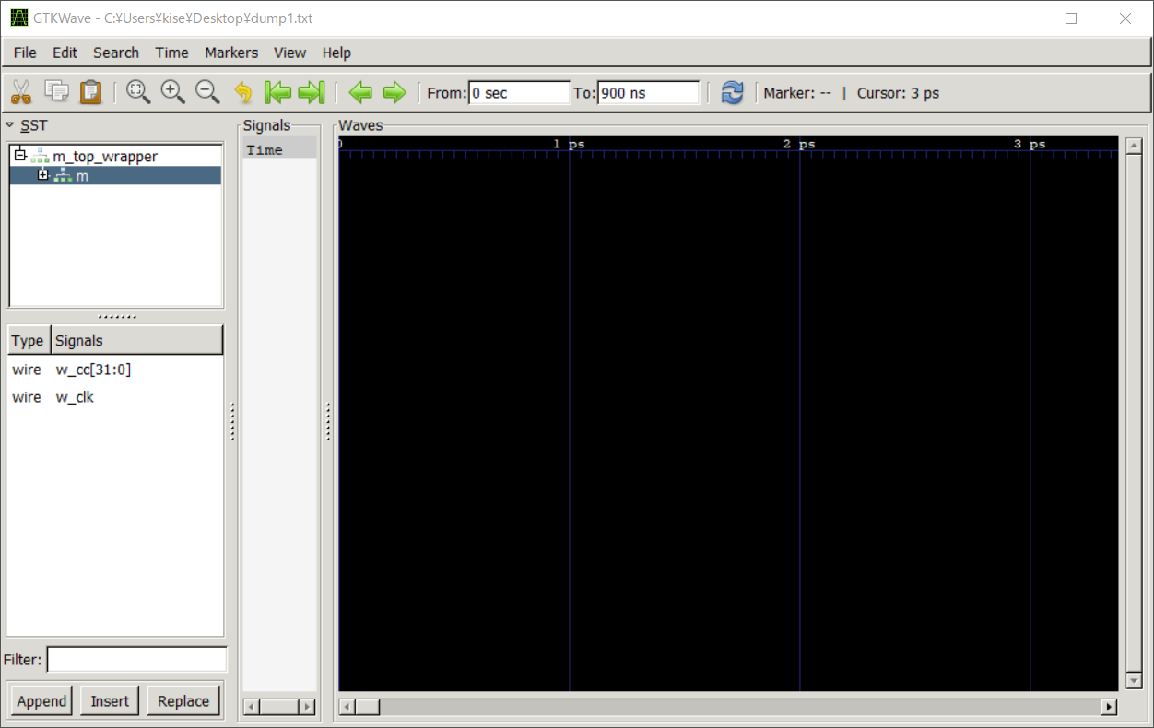Expand the m module tree node
Screen dimensions: 1154x728
pos(42,175)
